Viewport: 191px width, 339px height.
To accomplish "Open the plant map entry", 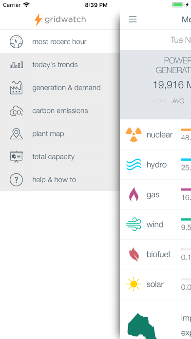I will click(x=60, y=133).
